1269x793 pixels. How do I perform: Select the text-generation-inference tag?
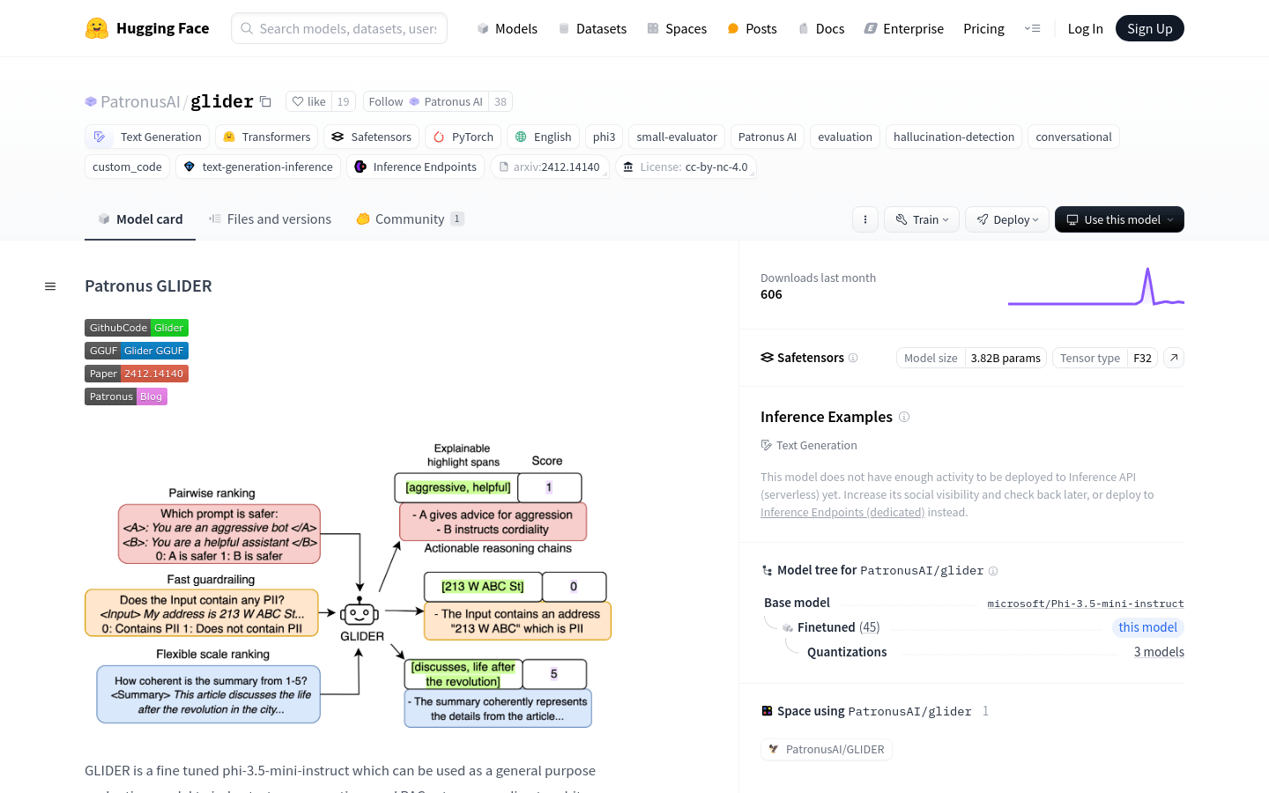[x=258, y=167]
